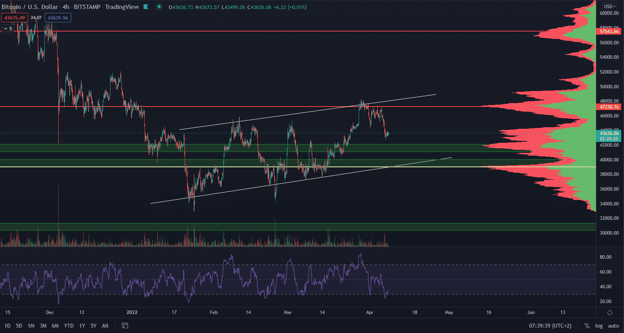Click the 47230.76 red price level label
Viewport: 624px width, 333px height.
[609, 107]
